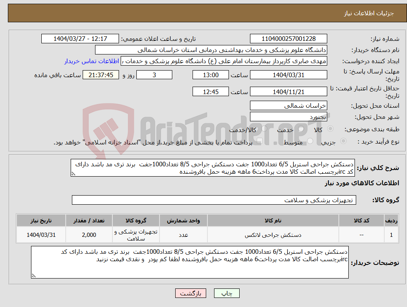Click the بازگشت (Back) button
This screenshot has height=307, width=407.
(190, 293)
